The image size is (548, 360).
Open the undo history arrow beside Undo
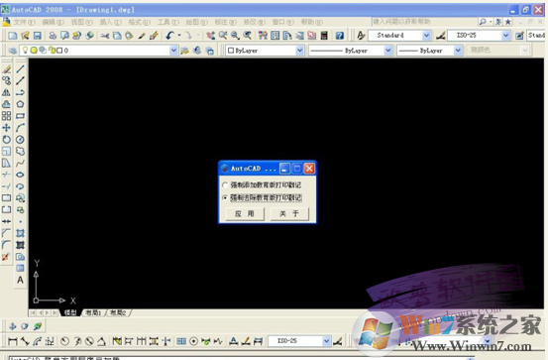pos(179,36)
